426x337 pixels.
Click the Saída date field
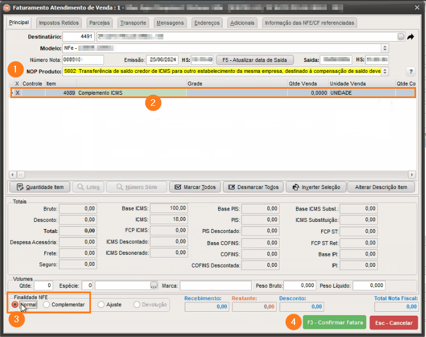click(336, 60)
